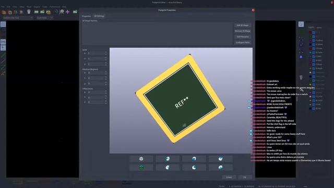Click the Offset X spinner arrows
The width and height of the screenshot is (334, 188).
[x=105, y=92]
